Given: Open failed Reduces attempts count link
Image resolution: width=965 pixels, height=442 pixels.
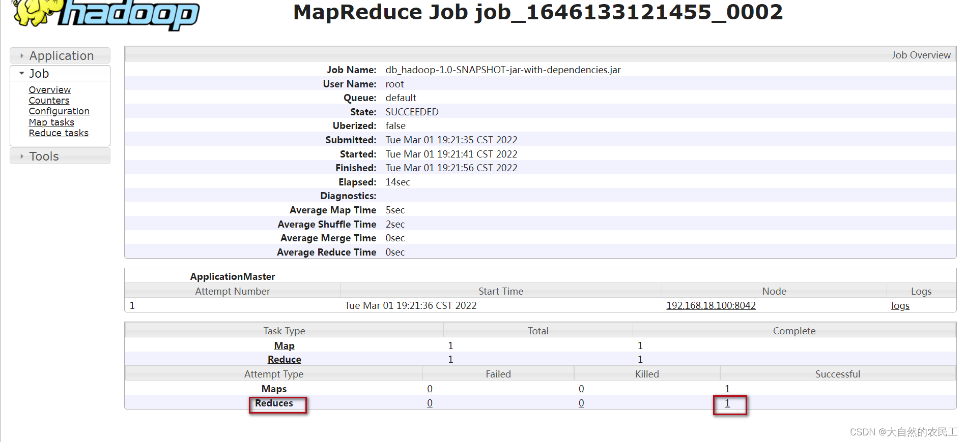Looking at the screenshot, I should tap(430, 403).
